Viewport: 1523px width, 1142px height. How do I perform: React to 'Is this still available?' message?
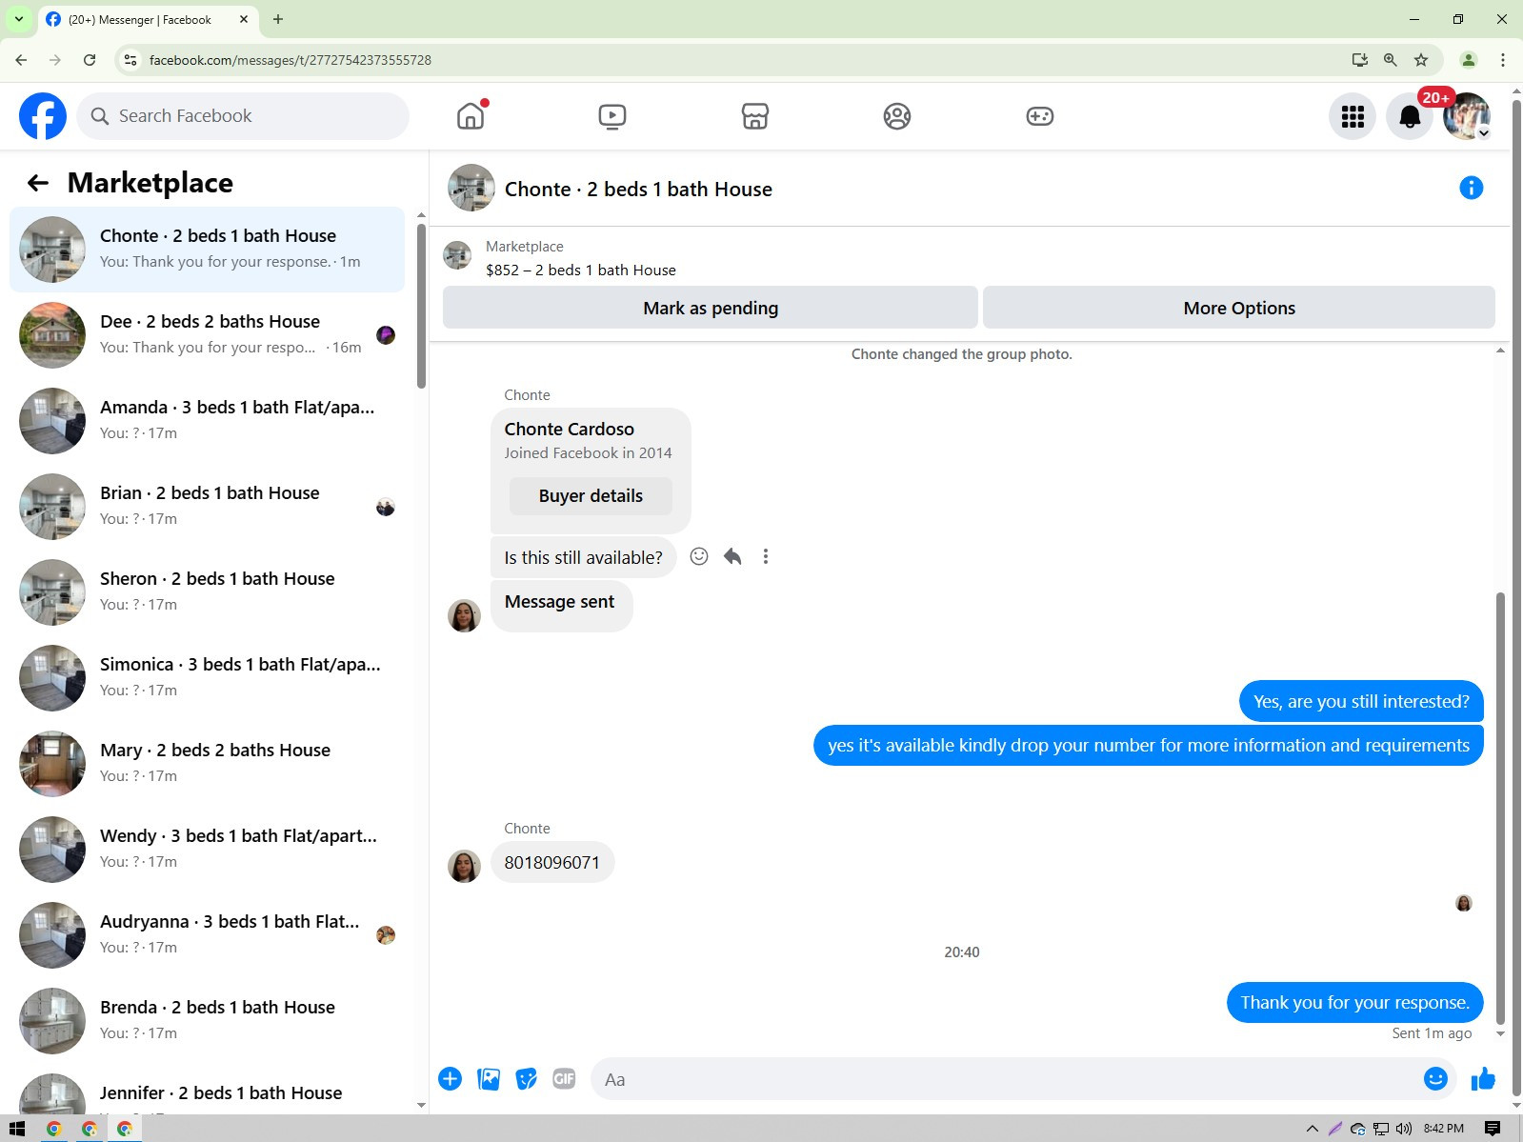699,556
